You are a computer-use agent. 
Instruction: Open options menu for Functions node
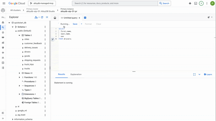(45, 77)
